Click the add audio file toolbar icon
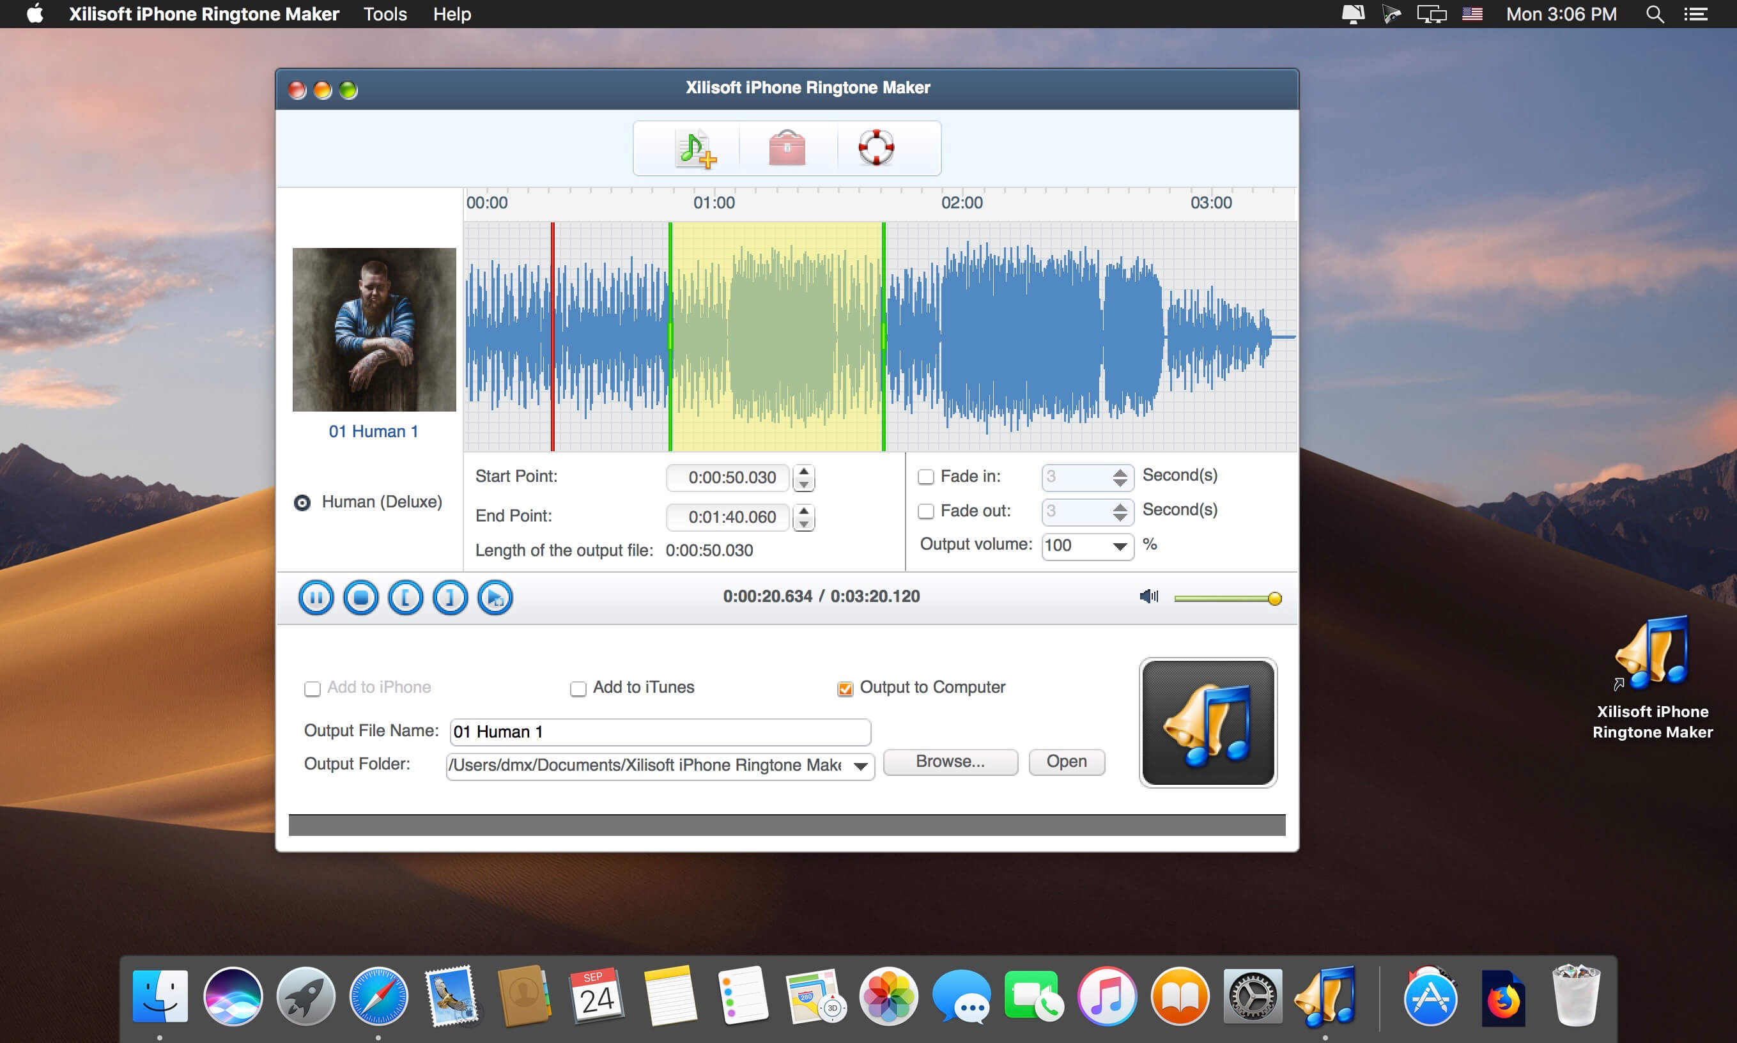 tap(696, 148)
